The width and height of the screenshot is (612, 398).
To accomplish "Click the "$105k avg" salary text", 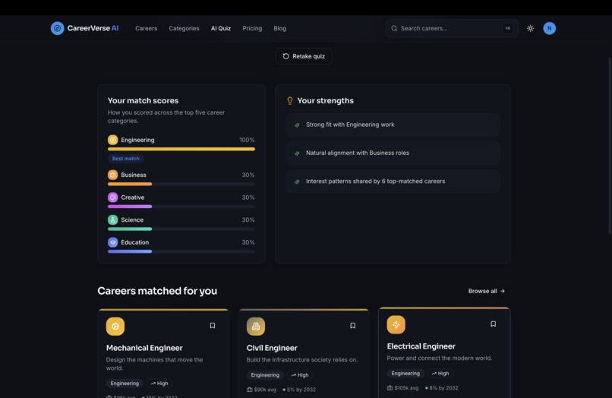I will [406, 388].
